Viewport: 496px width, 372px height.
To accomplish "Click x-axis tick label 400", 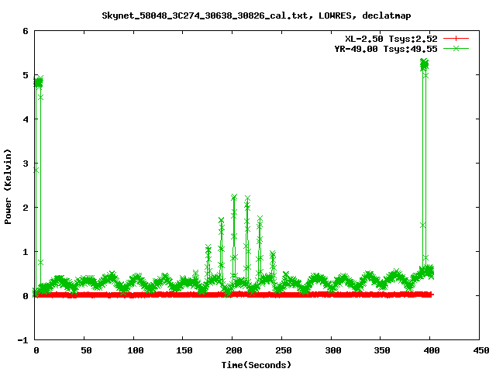I will (432, 350).
